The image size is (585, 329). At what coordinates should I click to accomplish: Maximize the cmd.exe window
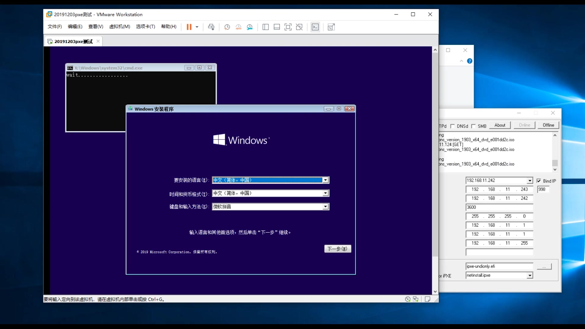point(199,68)
